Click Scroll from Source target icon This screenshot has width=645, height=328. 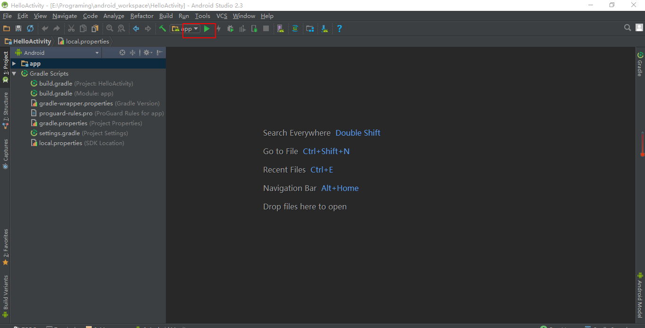tap(122, 52)
